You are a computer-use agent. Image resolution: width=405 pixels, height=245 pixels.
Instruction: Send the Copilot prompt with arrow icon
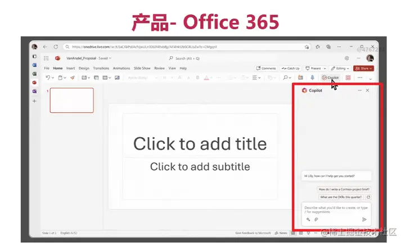click(364, 220)
